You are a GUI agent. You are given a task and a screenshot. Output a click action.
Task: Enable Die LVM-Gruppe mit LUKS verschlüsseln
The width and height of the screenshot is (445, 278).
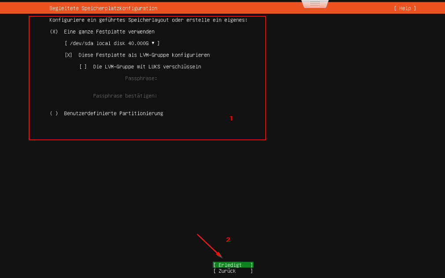[x=83, y=66]
